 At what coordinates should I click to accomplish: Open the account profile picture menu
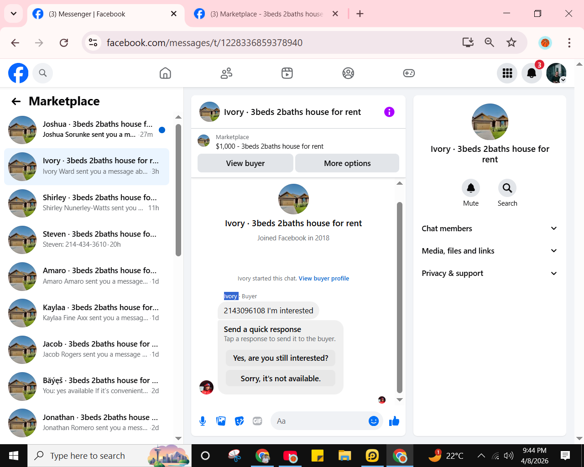click(556, 73)
